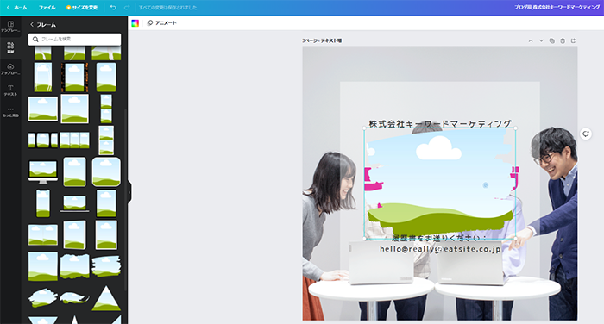Screen dimensions: 604x324
Task: Select the arched window frame
Action: tap(43, 77)
